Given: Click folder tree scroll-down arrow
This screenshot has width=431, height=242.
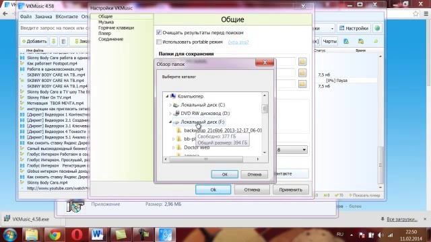Looking at the screenshot, I should pos(265,153).
